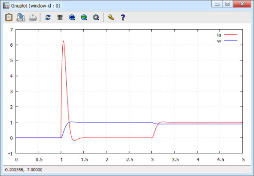This screenshot has height=176, width=254.
Task: Toggle ia curve via legend entry
Action: click(x=219, y=35)
